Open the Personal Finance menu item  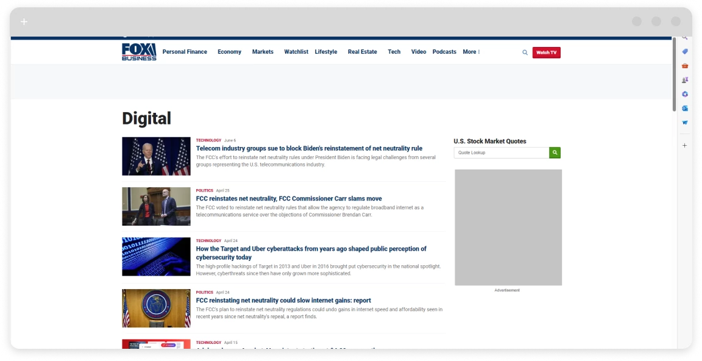coord(185,52)
